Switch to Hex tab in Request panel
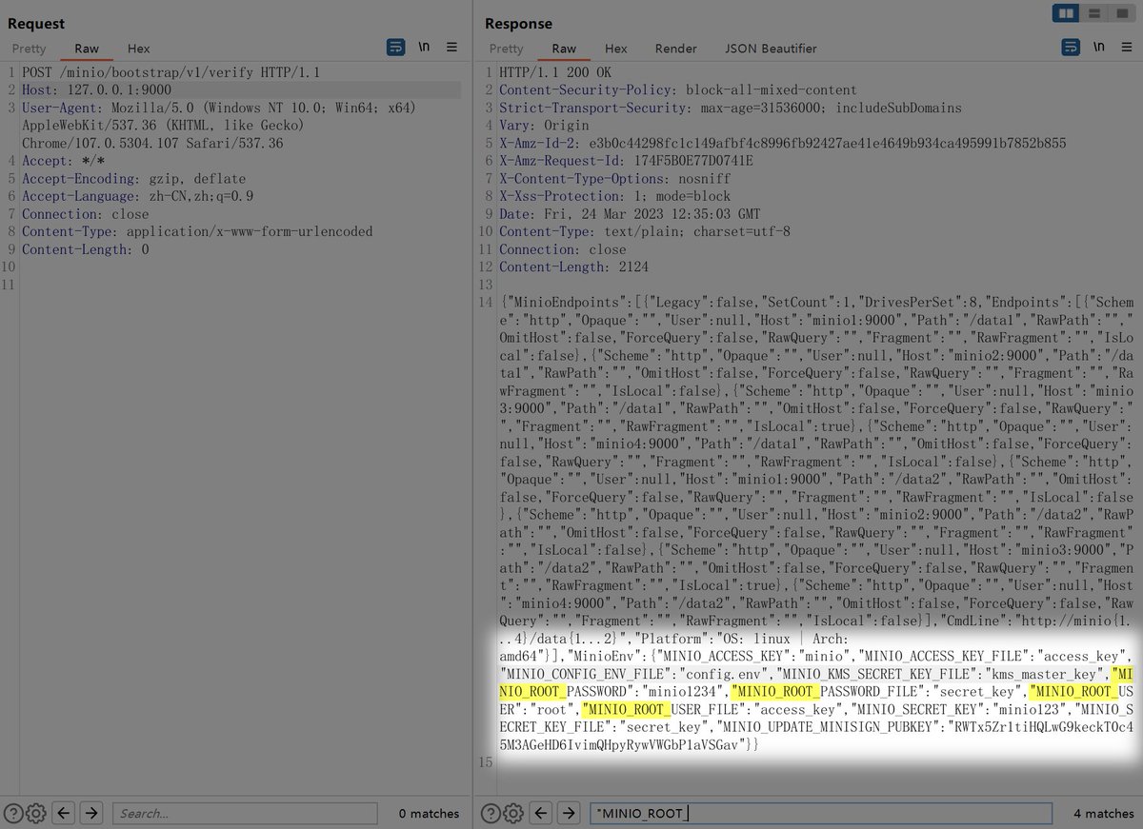 click(x=138, y=49)
